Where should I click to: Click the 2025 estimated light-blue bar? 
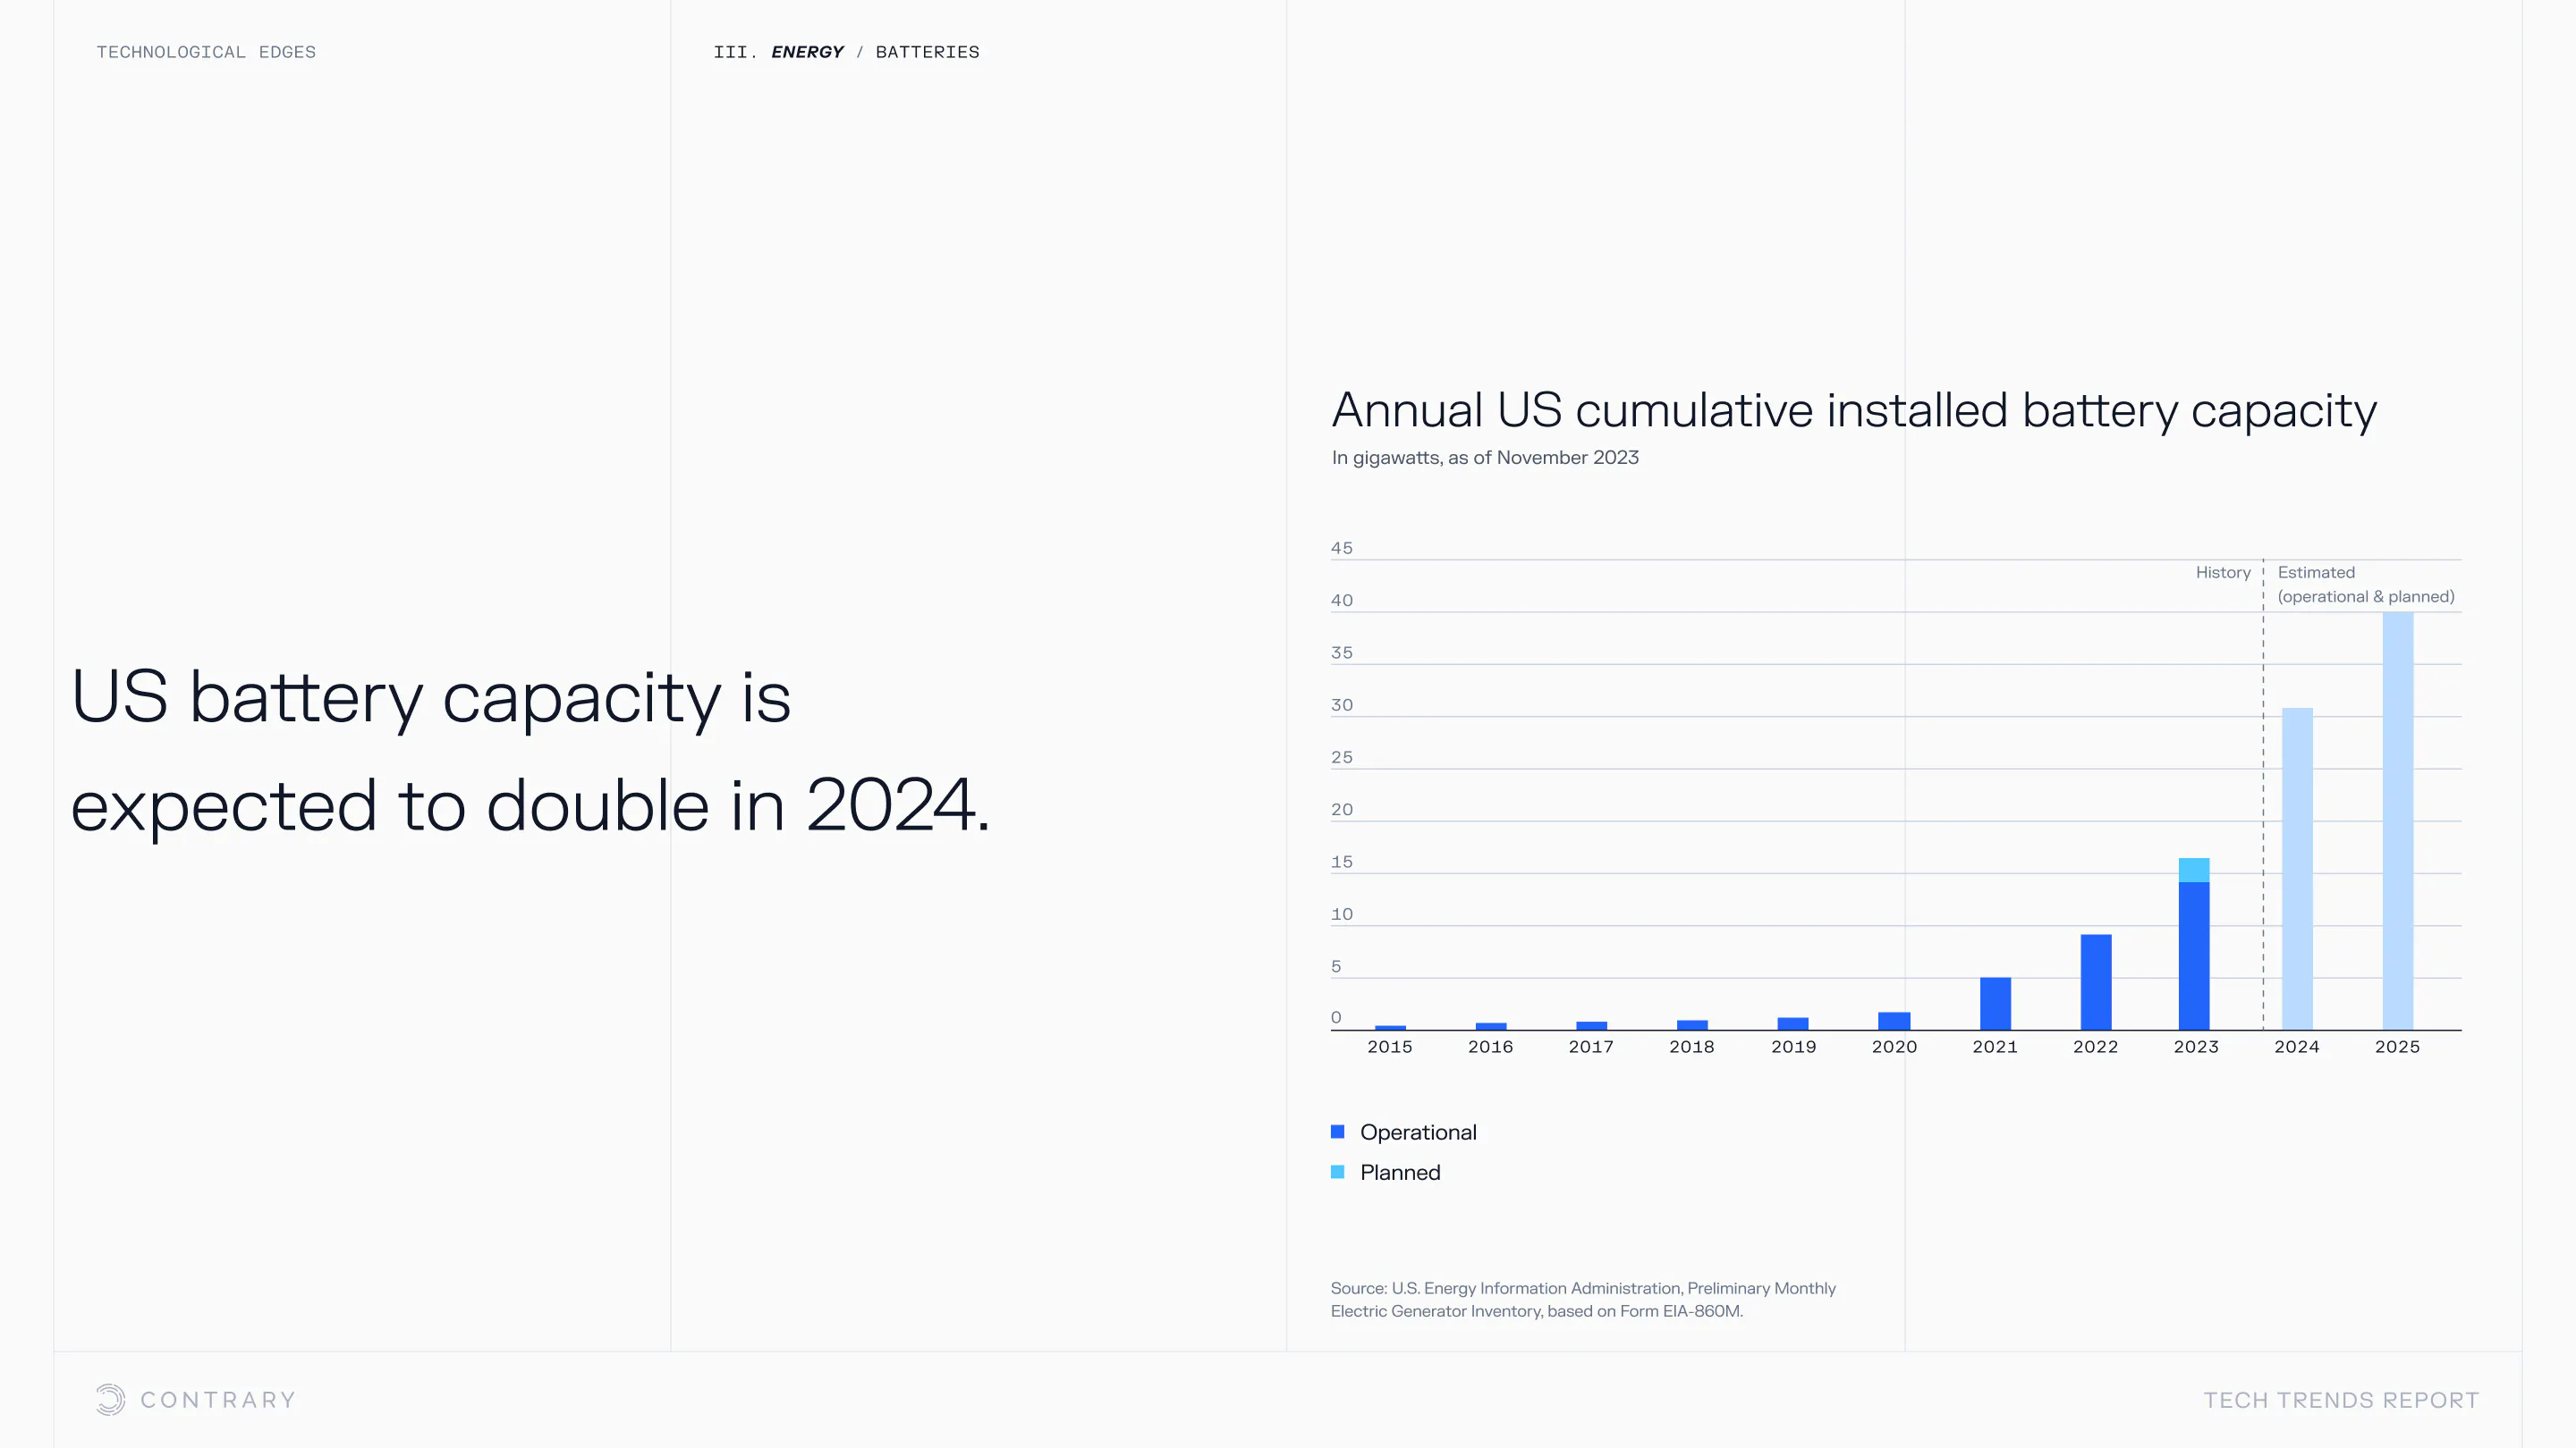click(x=2397, y=820)
